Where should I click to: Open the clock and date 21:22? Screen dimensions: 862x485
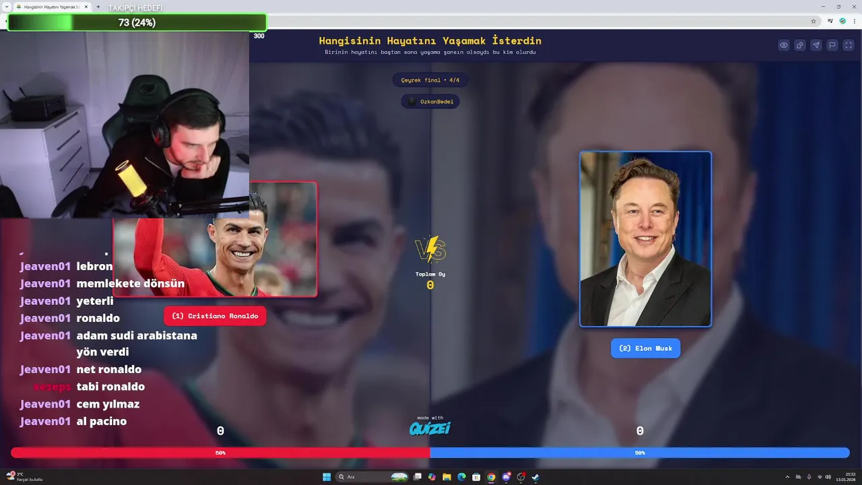[x=846, y=477]
